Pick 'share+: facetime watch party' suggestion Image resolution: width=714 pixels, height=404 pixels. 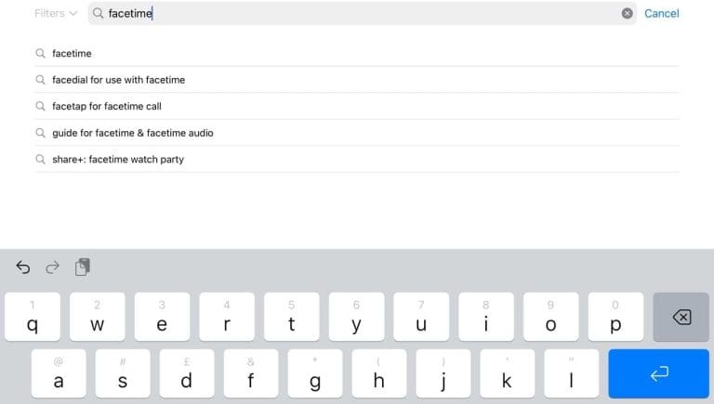[118, 160]
